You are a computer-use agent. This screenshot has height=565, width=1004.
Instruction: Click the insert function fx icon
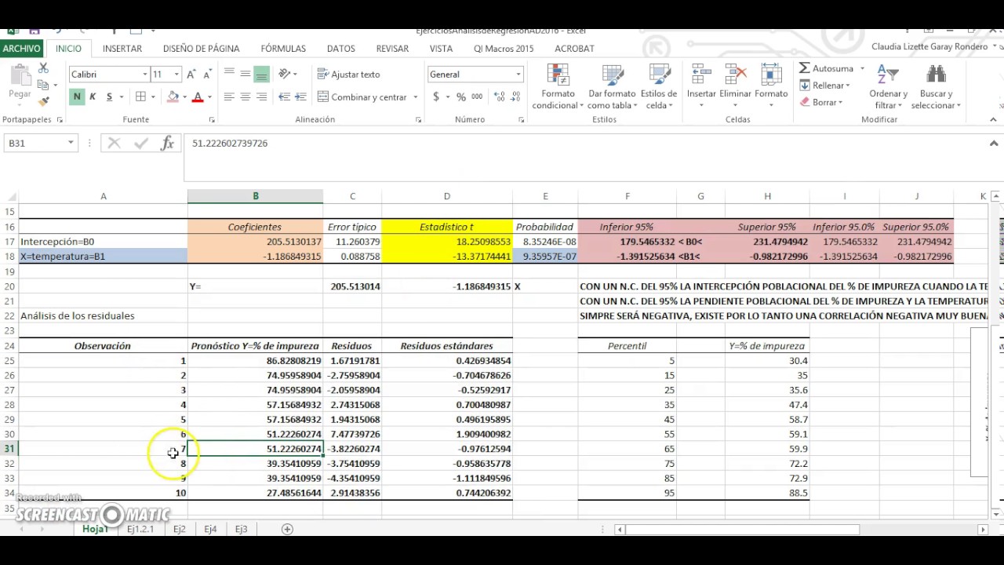click(x=167, y=143)
